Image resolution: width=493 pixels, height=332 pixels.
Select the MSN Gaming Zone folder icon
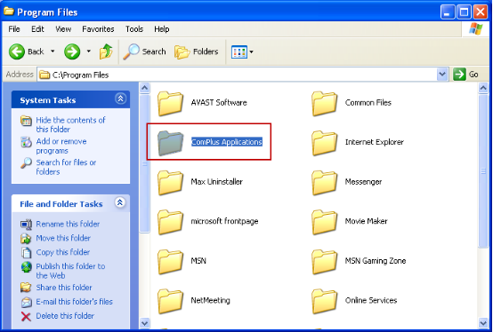tap(324, 261)
